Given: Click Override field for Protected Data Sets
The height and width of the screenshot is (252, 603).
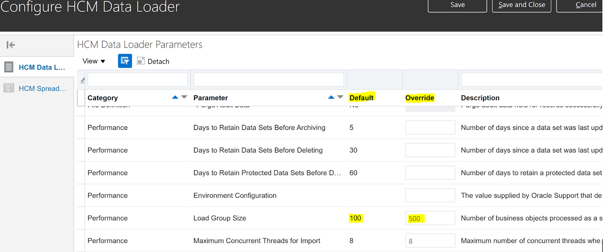Looking at the screenshot, I should pyautogui.click(x=430, y=173).
